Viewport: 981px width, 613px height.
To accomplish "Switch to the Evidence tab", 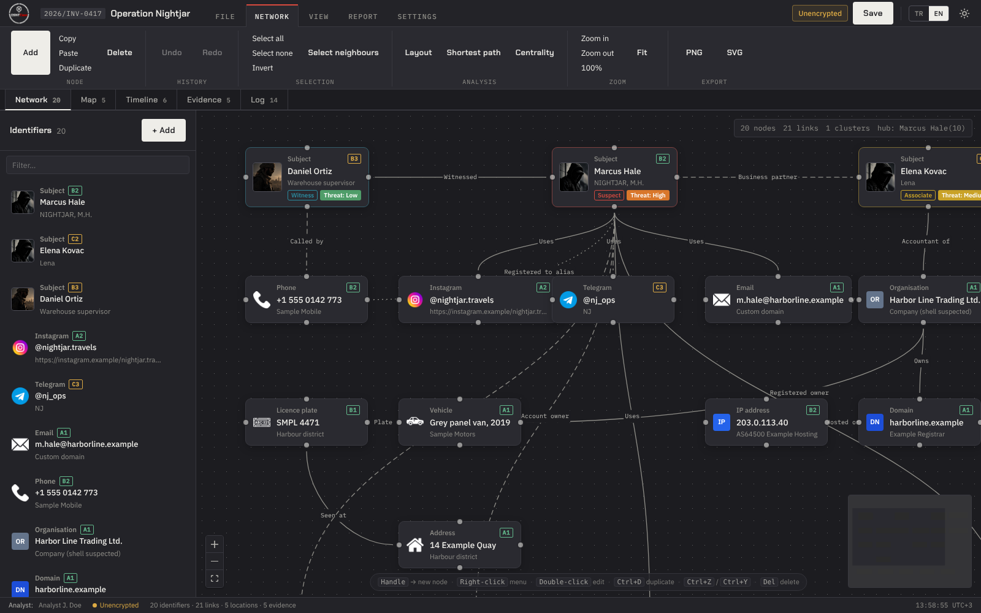I will point(209,100).
